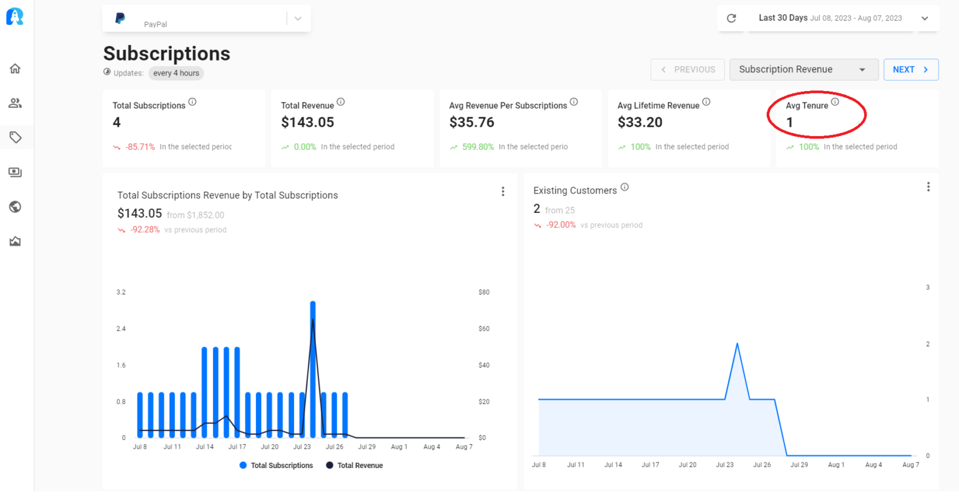Select the globe icon in the sidebar
The width and height of the screenshot is (959, 503).
pos(14,207)
